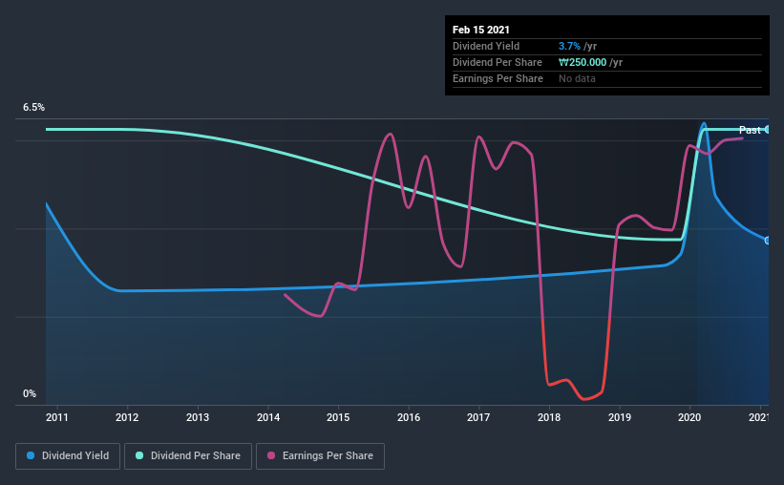Click the Dividend Yield endpoint marker on chart

pyautogui.click(x=767, y=241)
